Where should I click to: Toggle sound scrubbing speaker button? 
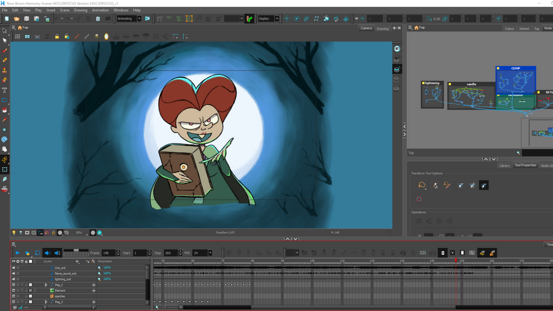point(57,253)
